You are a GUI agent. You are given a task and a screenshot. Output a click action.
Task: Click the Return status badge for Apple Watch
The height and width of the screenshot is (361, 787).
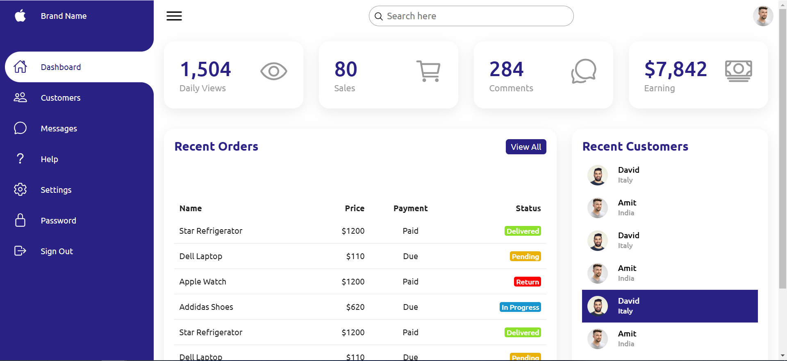point(527,282)
